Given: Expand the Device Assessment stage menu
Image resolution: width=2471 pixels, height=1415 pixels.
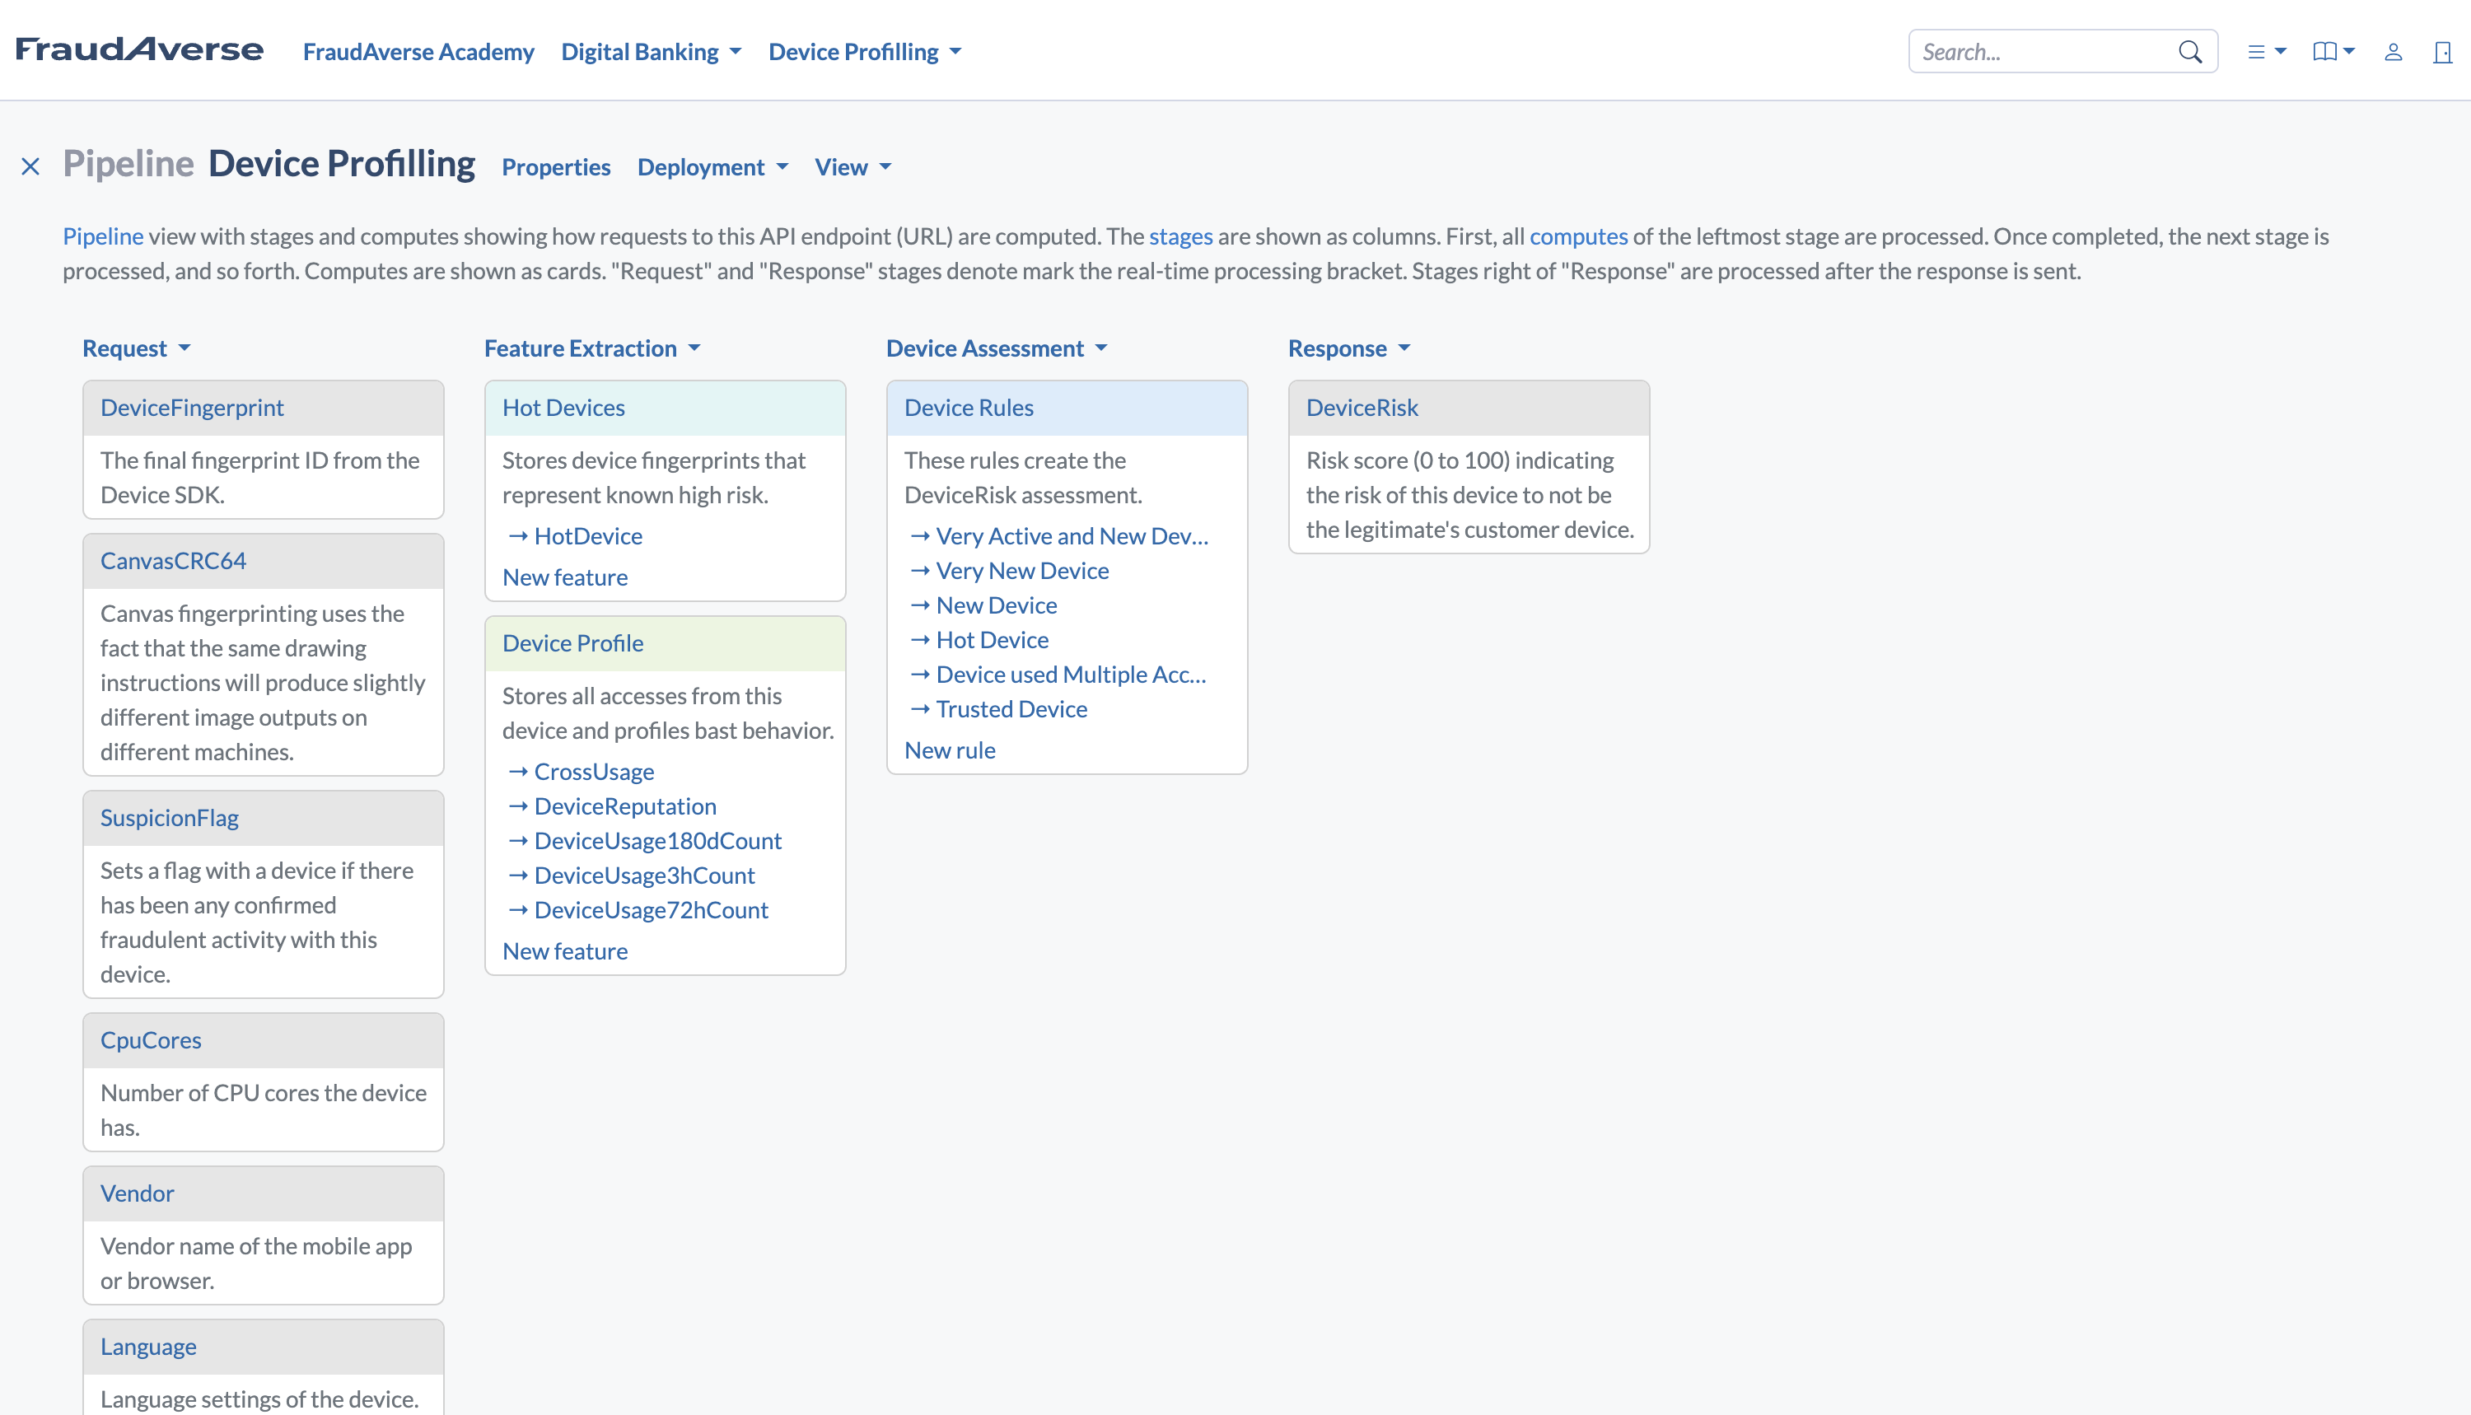Looking at the screenshot, I should click(996, 348).
